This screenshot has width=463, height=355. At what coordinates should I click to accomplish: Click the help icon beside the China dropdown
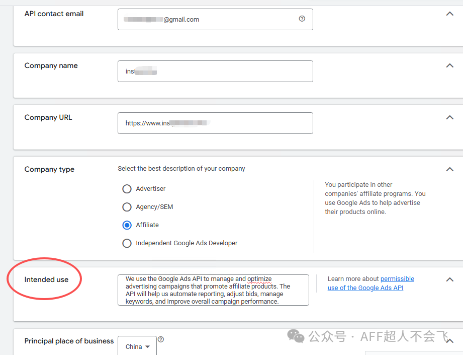click(x=161, y=339)
